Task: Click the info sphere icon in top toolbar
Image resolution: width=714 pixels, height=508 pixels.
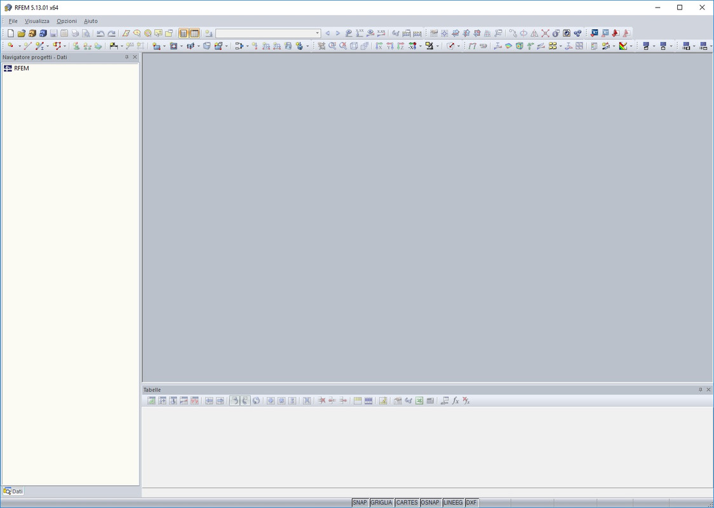Action: [x=556, y=33]
